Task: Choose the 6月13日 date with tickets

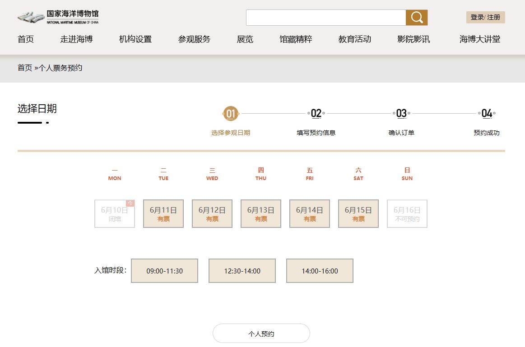Action: tap(260, 213)
